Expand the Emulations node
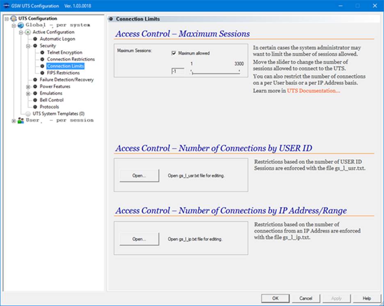This screenshot has height=306, width=384. coord(28,94)
